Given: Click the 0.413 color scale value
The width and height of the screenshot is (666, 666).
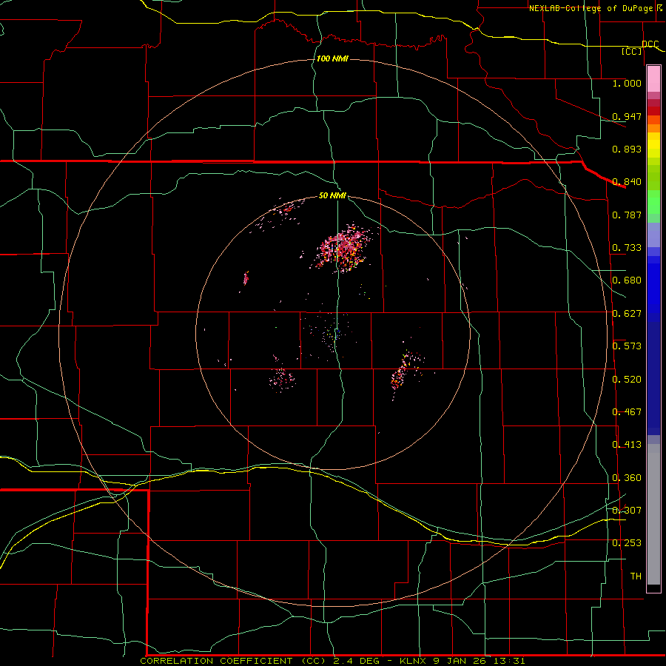Looking at the screenshot, I should (627, 445).
